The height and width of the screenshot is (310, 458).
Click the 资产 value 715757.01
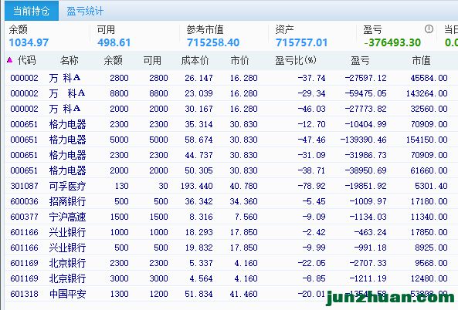[x=301, y=43]
